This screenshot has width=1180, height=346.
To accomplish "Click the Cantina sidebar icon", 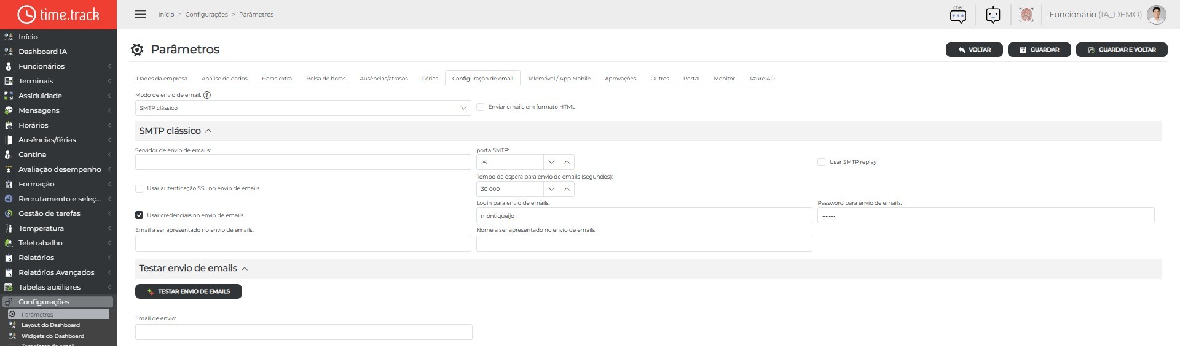I will pyautogui.click(x=9, y=155).
